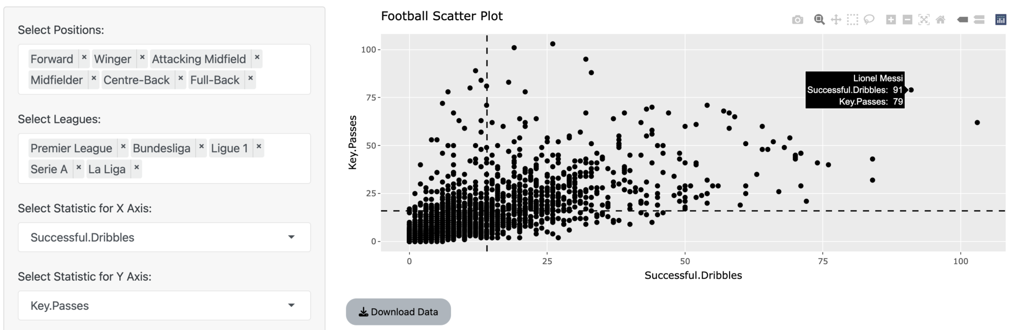Click the Zoom Out minus icon

click(907, 20)
